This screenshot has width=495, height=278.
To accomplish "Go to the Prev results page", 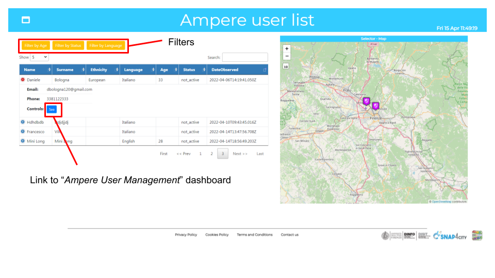I will click(183, 153).
